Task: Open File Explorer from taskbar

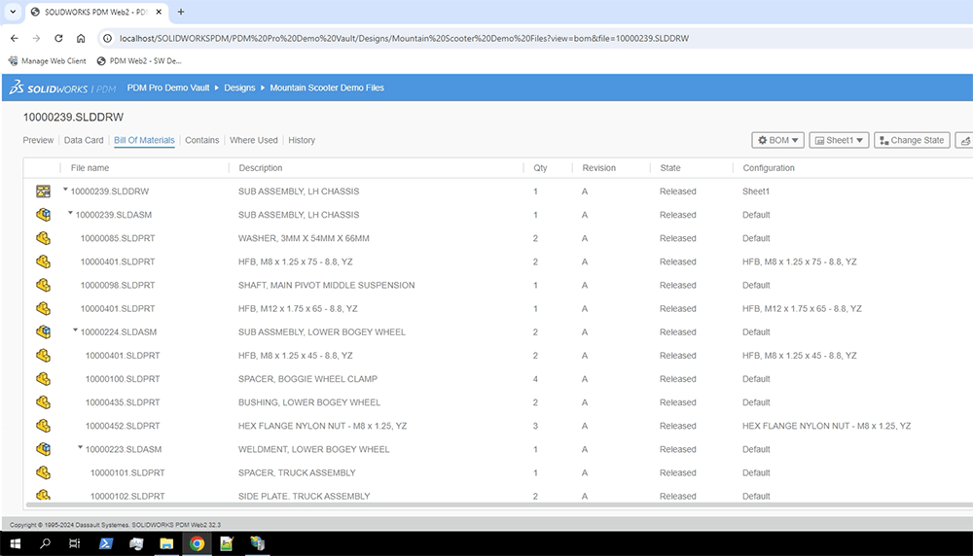Action: coord(166,543)
